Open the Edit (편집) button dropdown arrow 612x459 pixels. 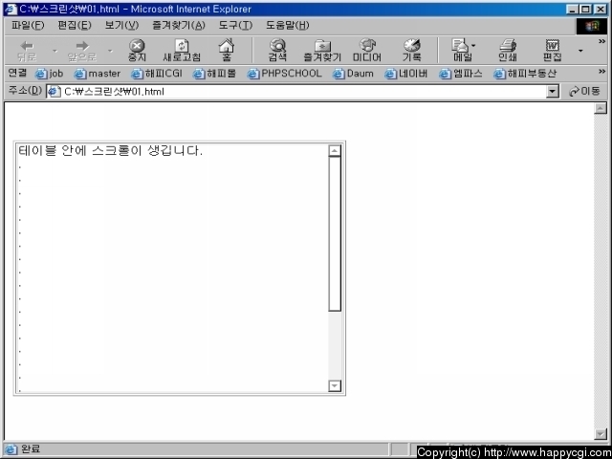[580, 51]
